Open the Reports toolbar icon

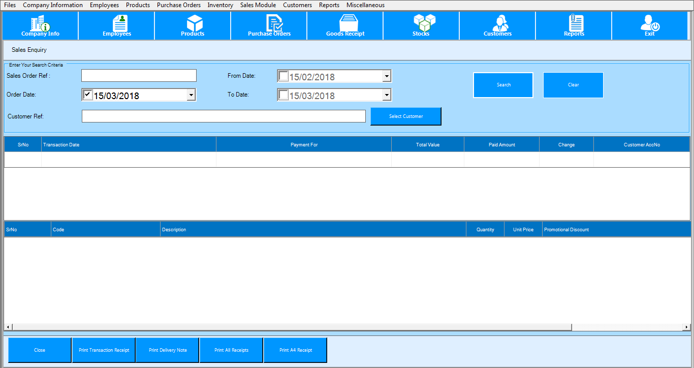pos(574,25)
